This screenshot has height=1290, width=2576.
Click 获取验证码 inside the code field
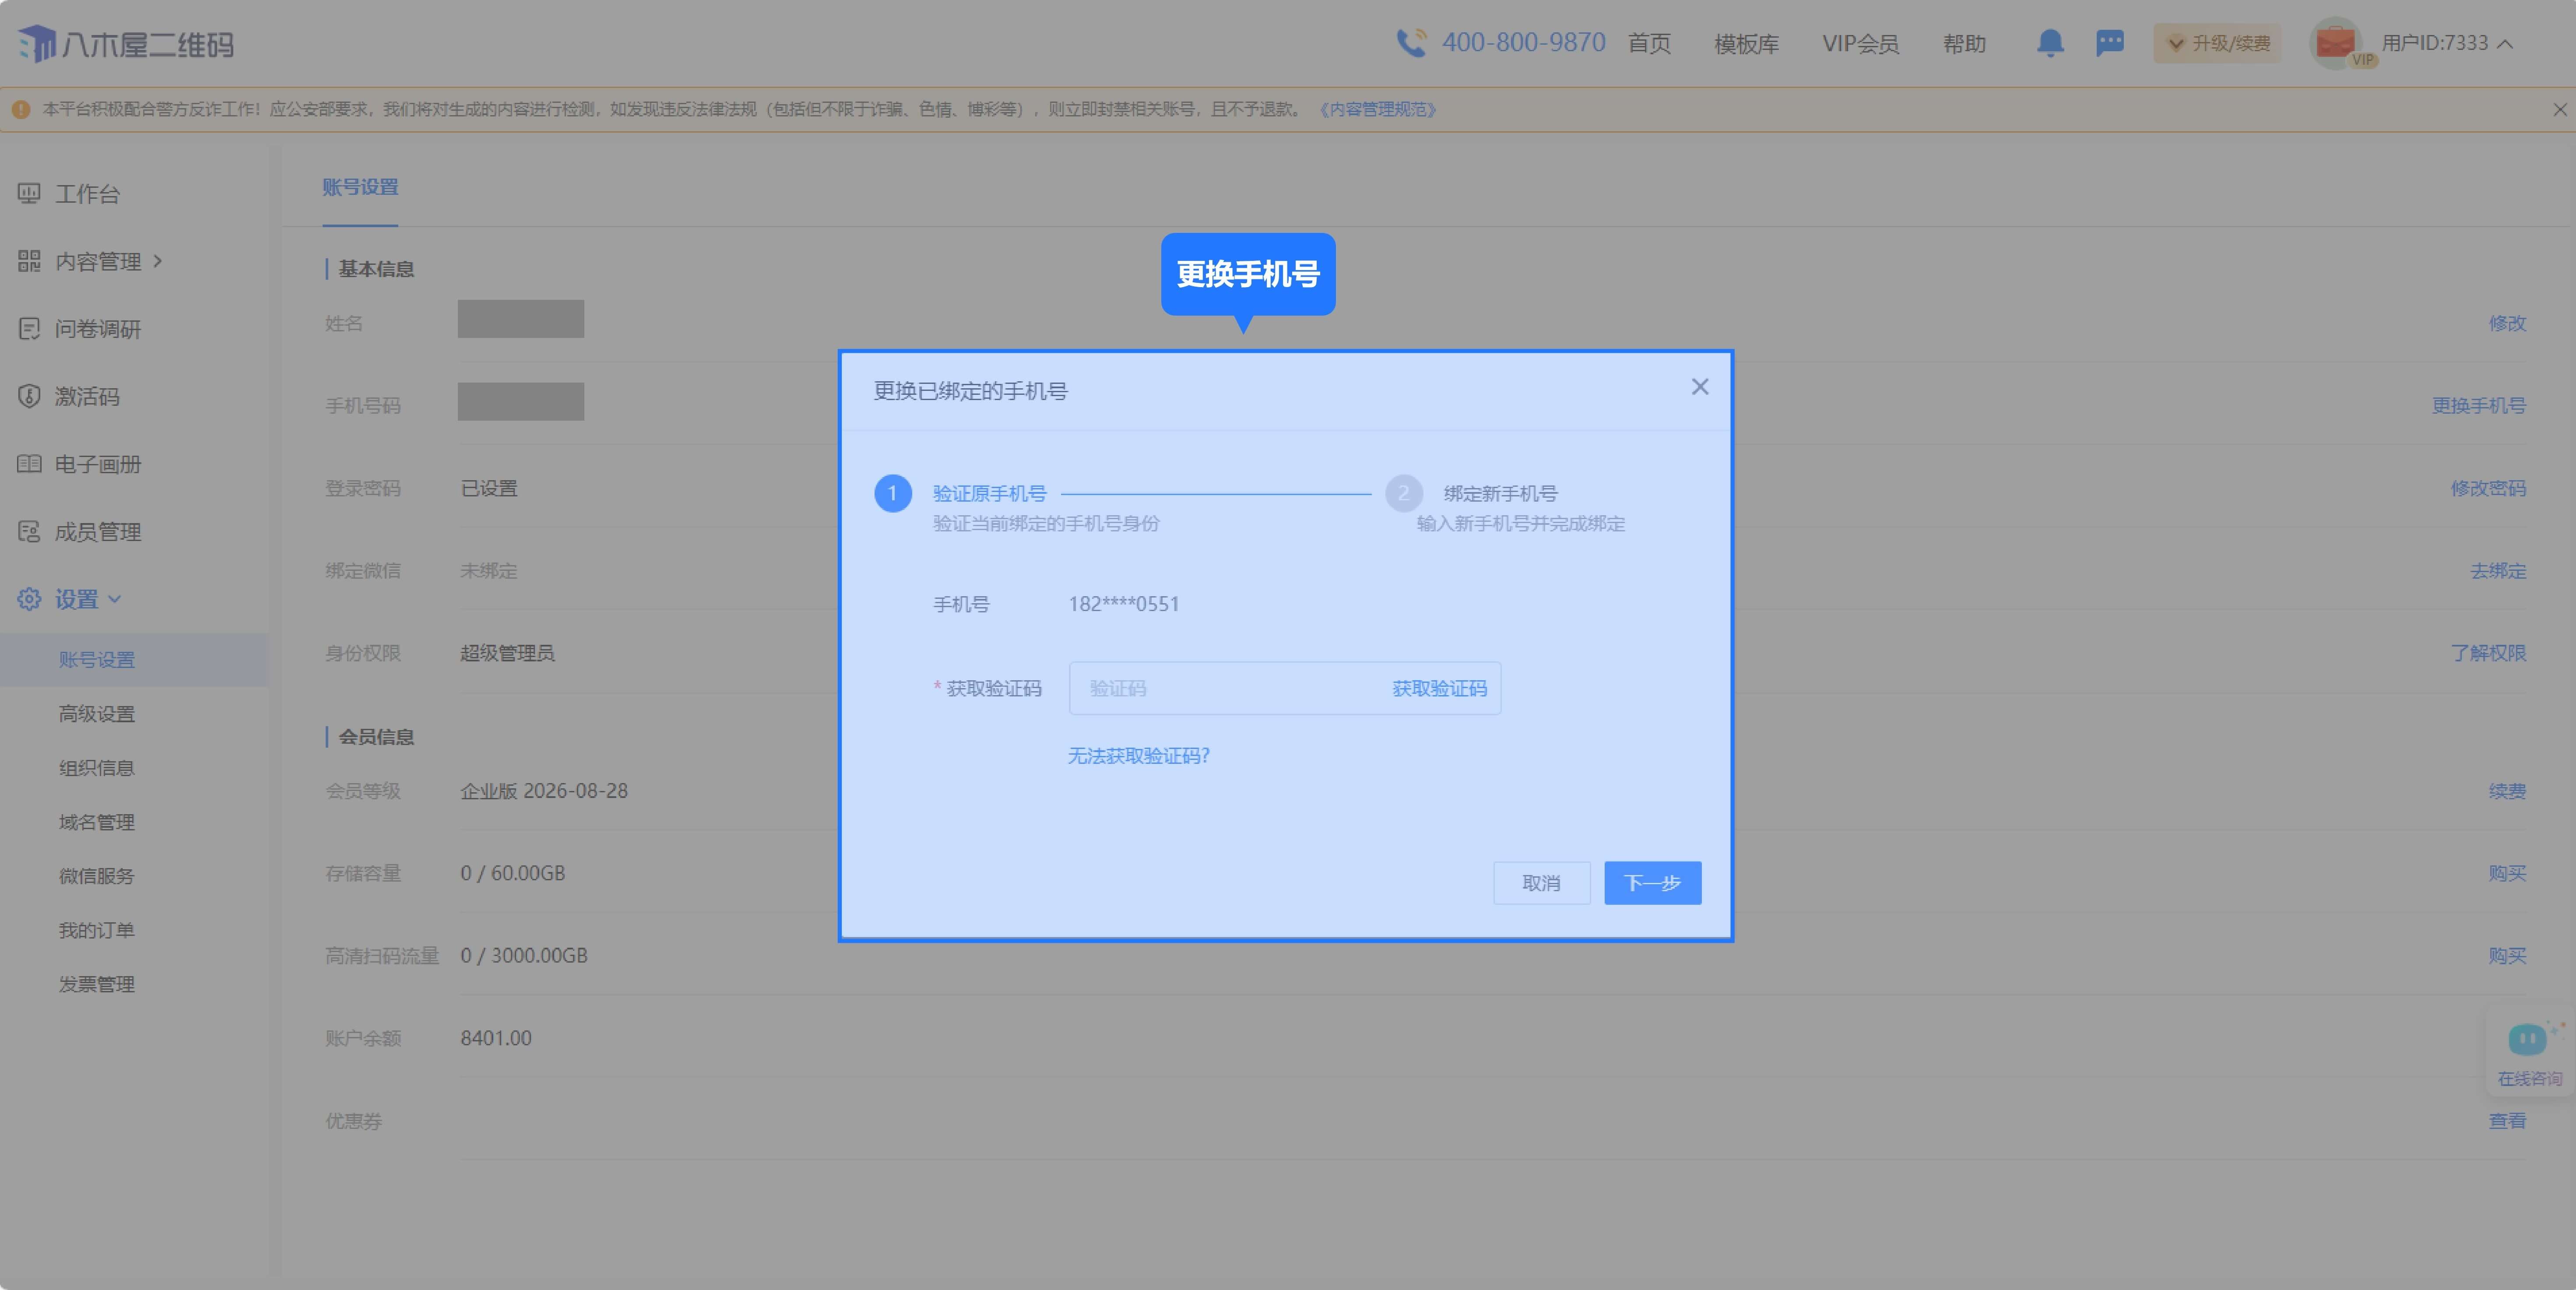click(1438, 688)
